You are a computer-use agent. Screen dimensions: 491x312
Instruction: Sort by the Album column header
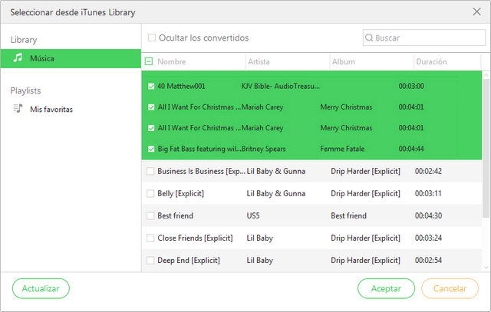[x=344, y=61]
